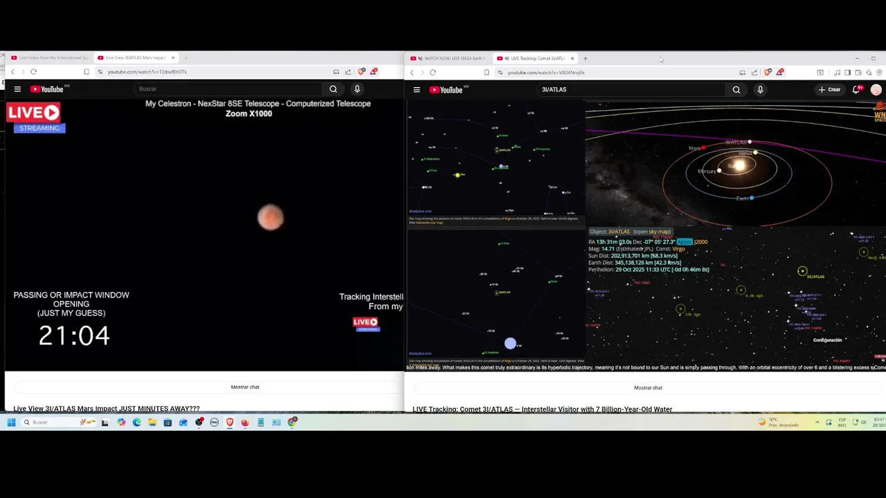Open Brave browser from taskbar

click(x=229, y=422)
